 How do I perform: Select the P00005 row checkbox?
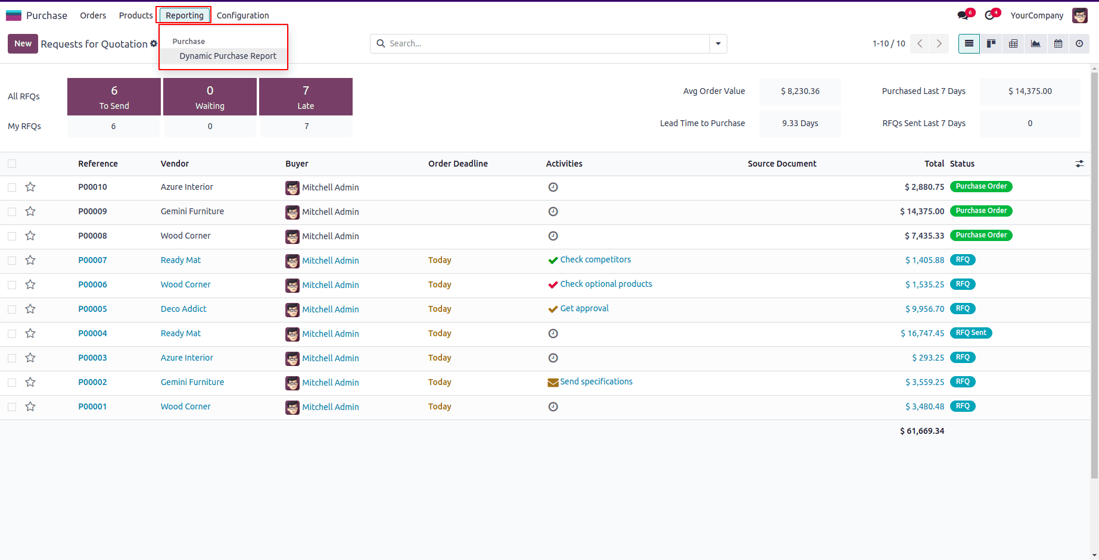click(12, 309)
